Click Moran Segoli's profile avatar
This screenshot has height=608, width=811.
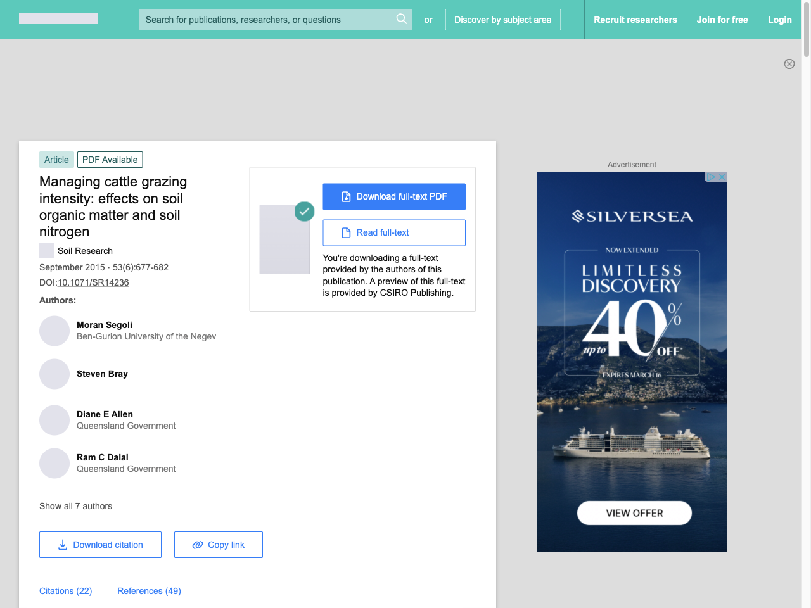(x=54, y=331)
